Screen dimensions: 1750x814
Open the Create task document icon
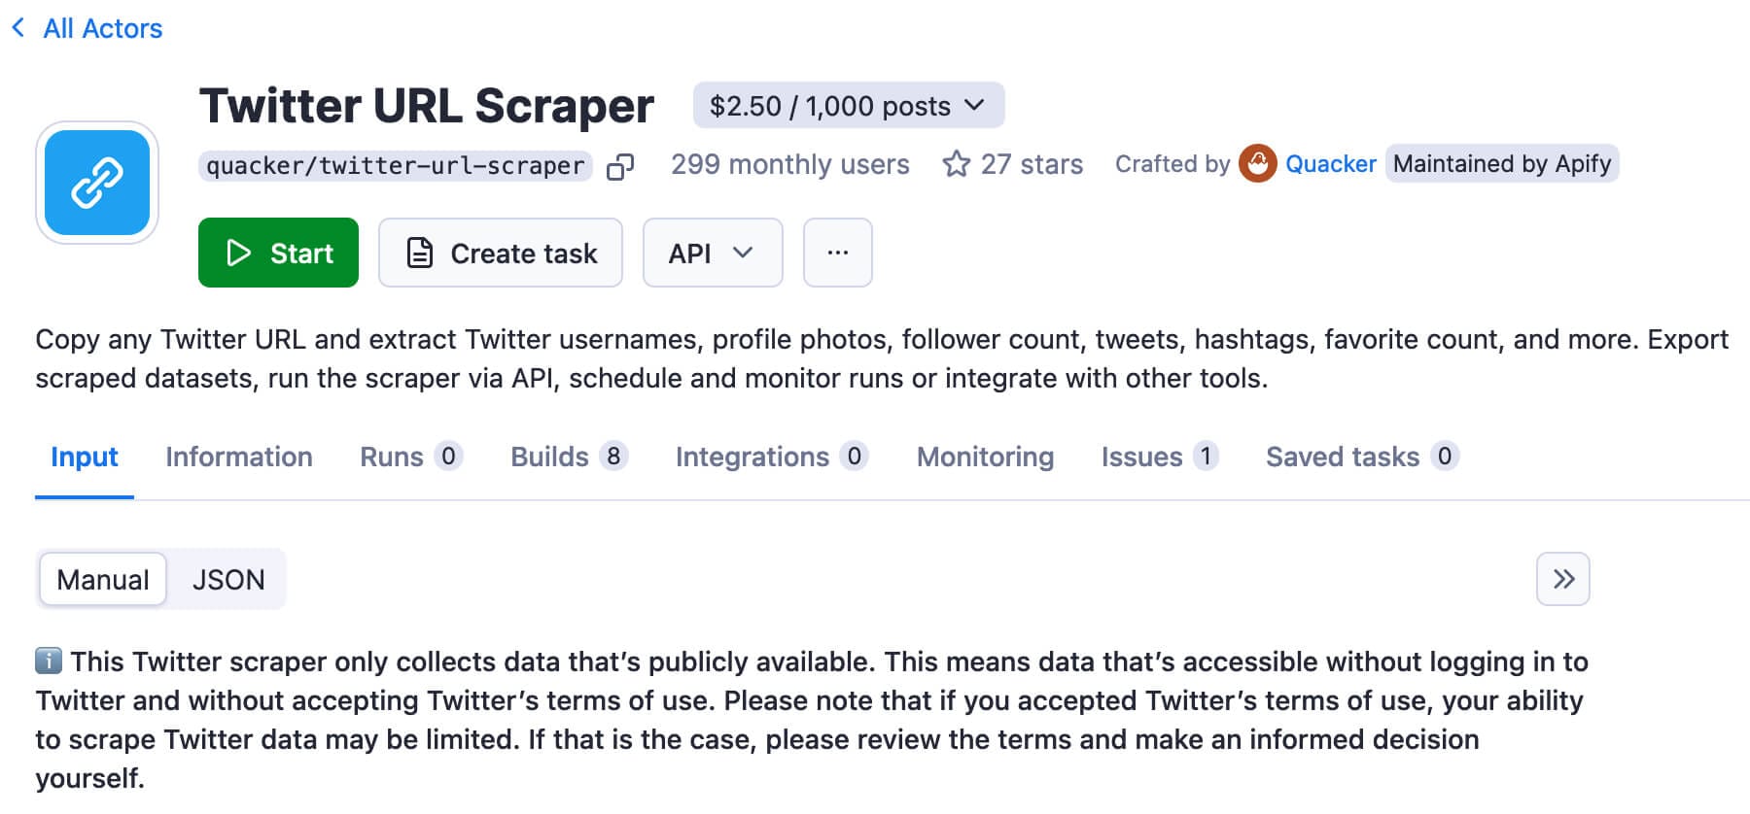[418, 253]
